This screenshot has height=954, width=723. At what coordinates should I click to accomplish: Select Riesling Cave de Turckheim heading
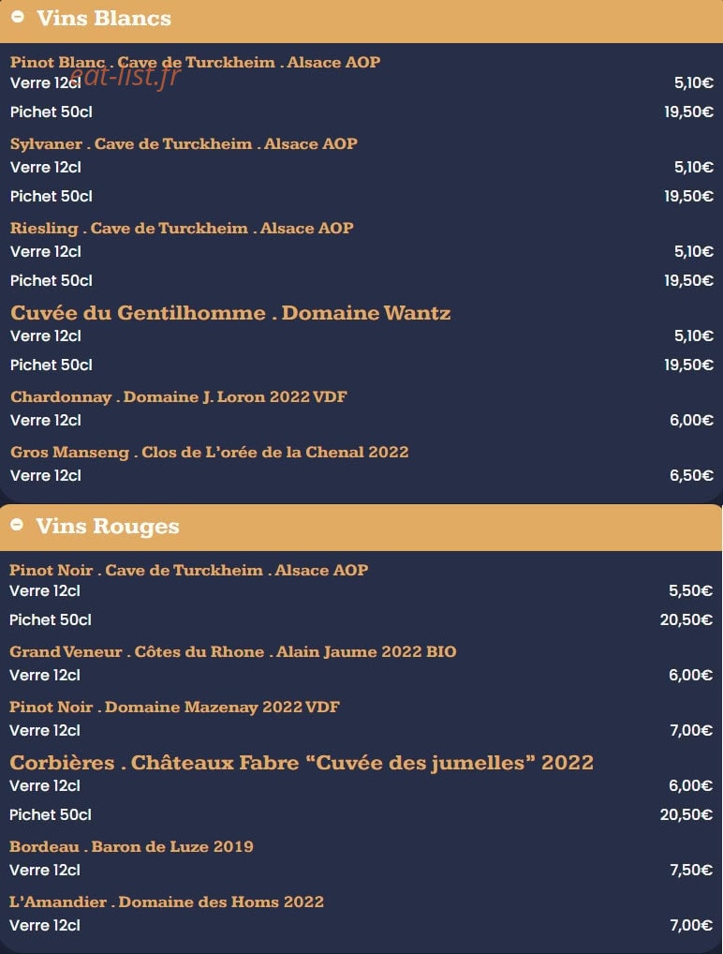coord(182,228)
